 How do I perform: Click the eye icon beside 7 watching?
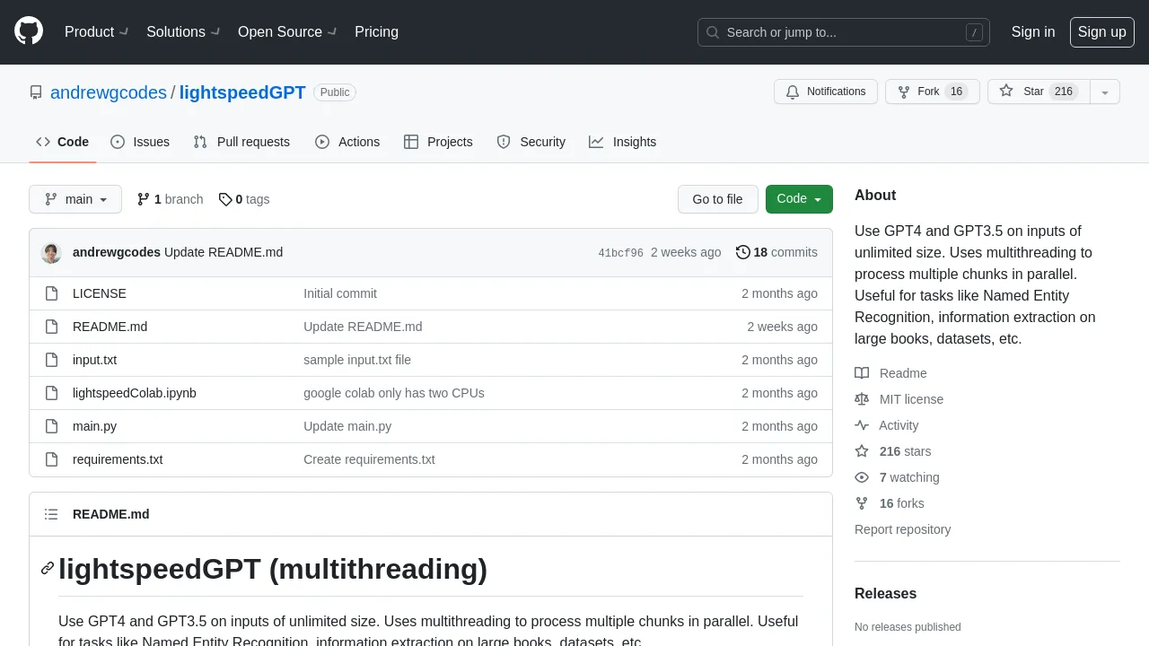click(x=862, y=477)
